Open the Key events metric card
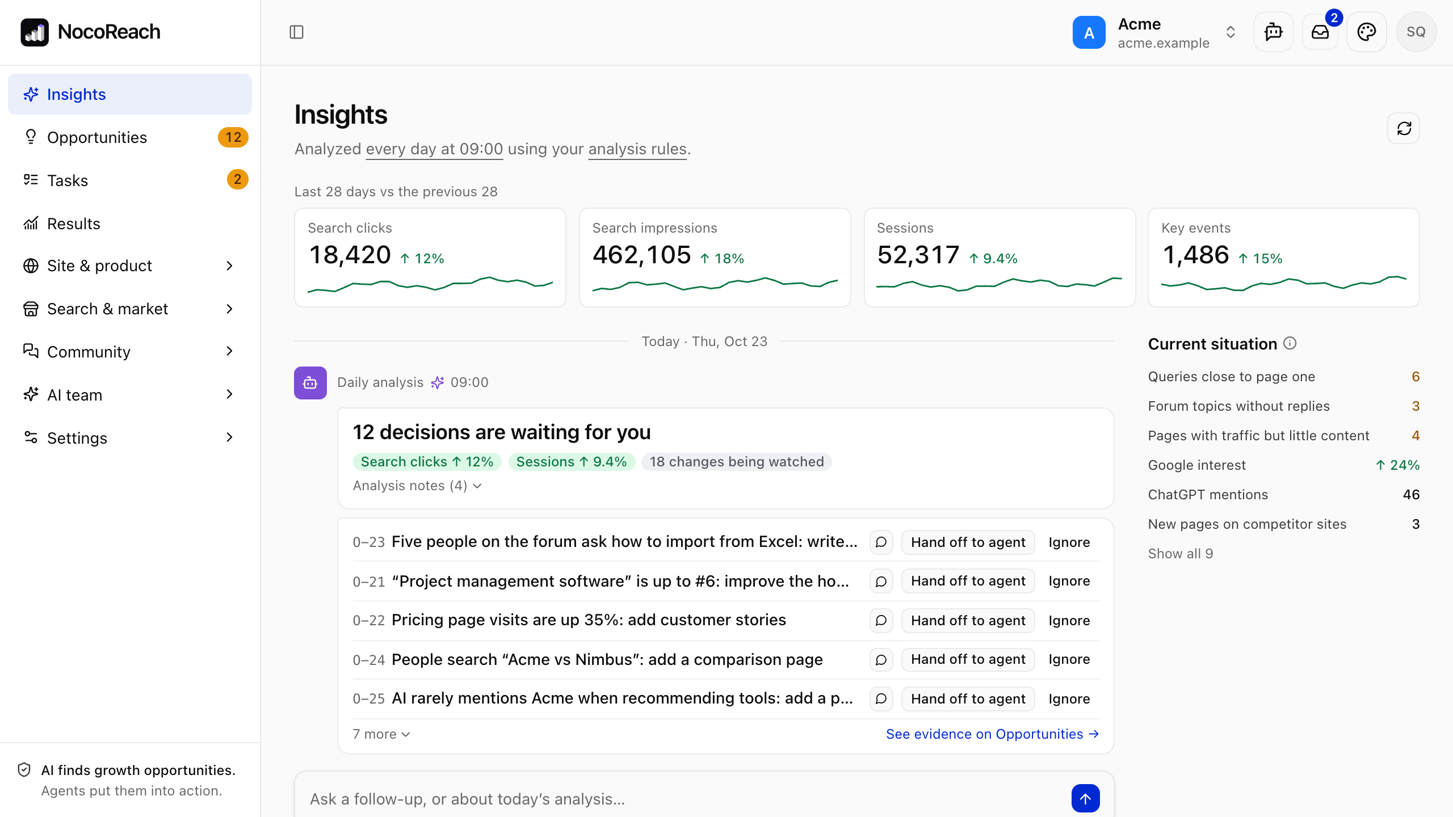1453x817 pixels. [1284, 258]
